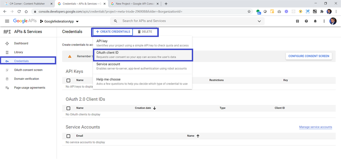This screenshot has height=159, width=341.
Task: Click the browser back arrow
Action: click(x=5, y=12)
